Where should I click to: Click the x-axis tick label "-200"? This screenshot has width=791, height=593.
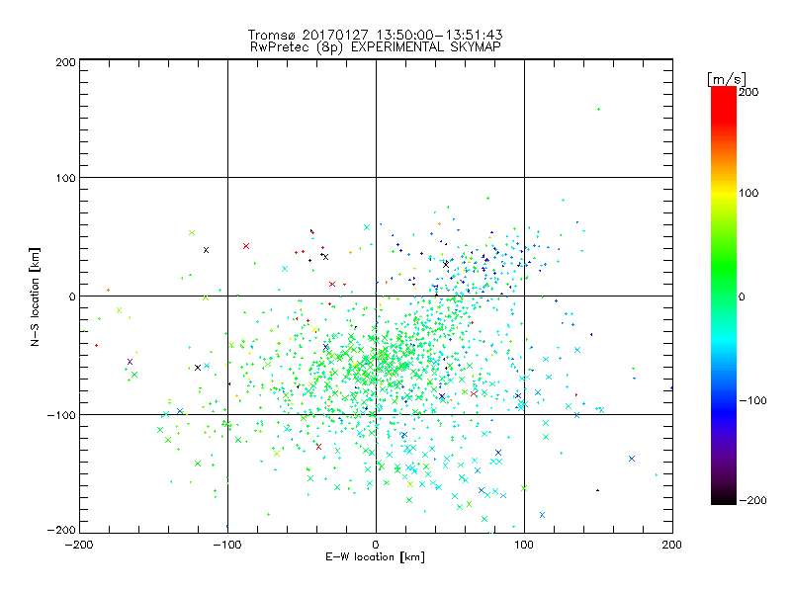click(79, 545)
